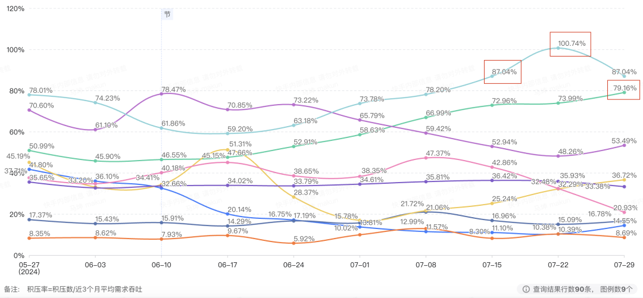Click the 36.72% yellow point at 07-29
643x298 pixels.
(x=624, y=180)
